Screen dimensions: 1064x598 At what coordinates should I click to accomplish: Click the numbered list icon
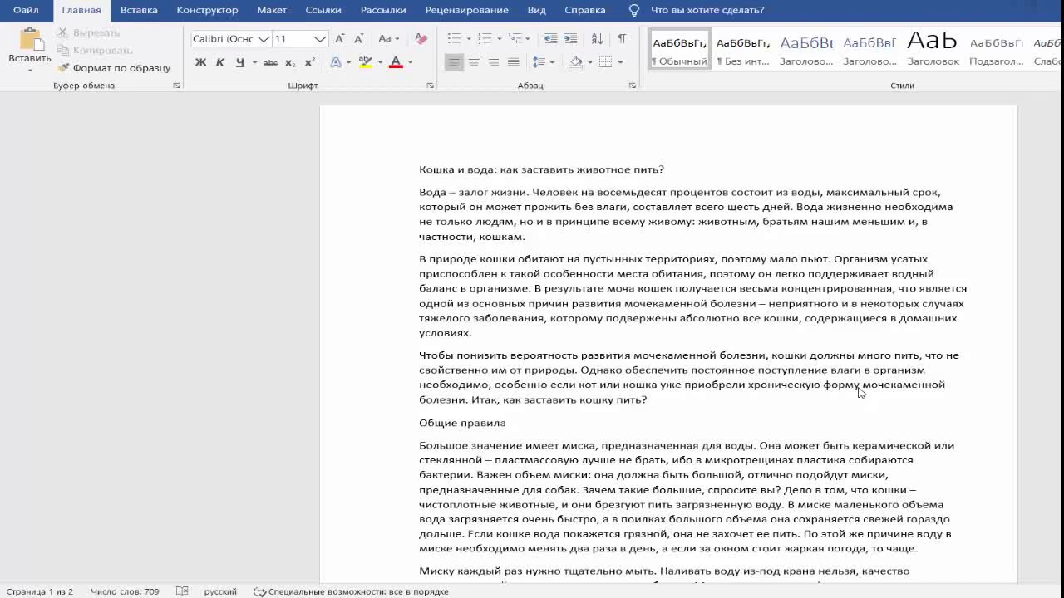pos(485,39)
